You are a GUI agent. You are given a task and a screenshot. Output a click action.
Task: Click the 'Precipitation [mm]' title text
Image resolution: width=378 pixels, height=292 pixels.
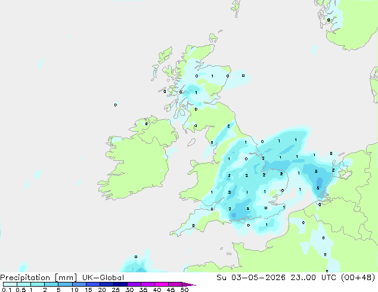point(39,278)
